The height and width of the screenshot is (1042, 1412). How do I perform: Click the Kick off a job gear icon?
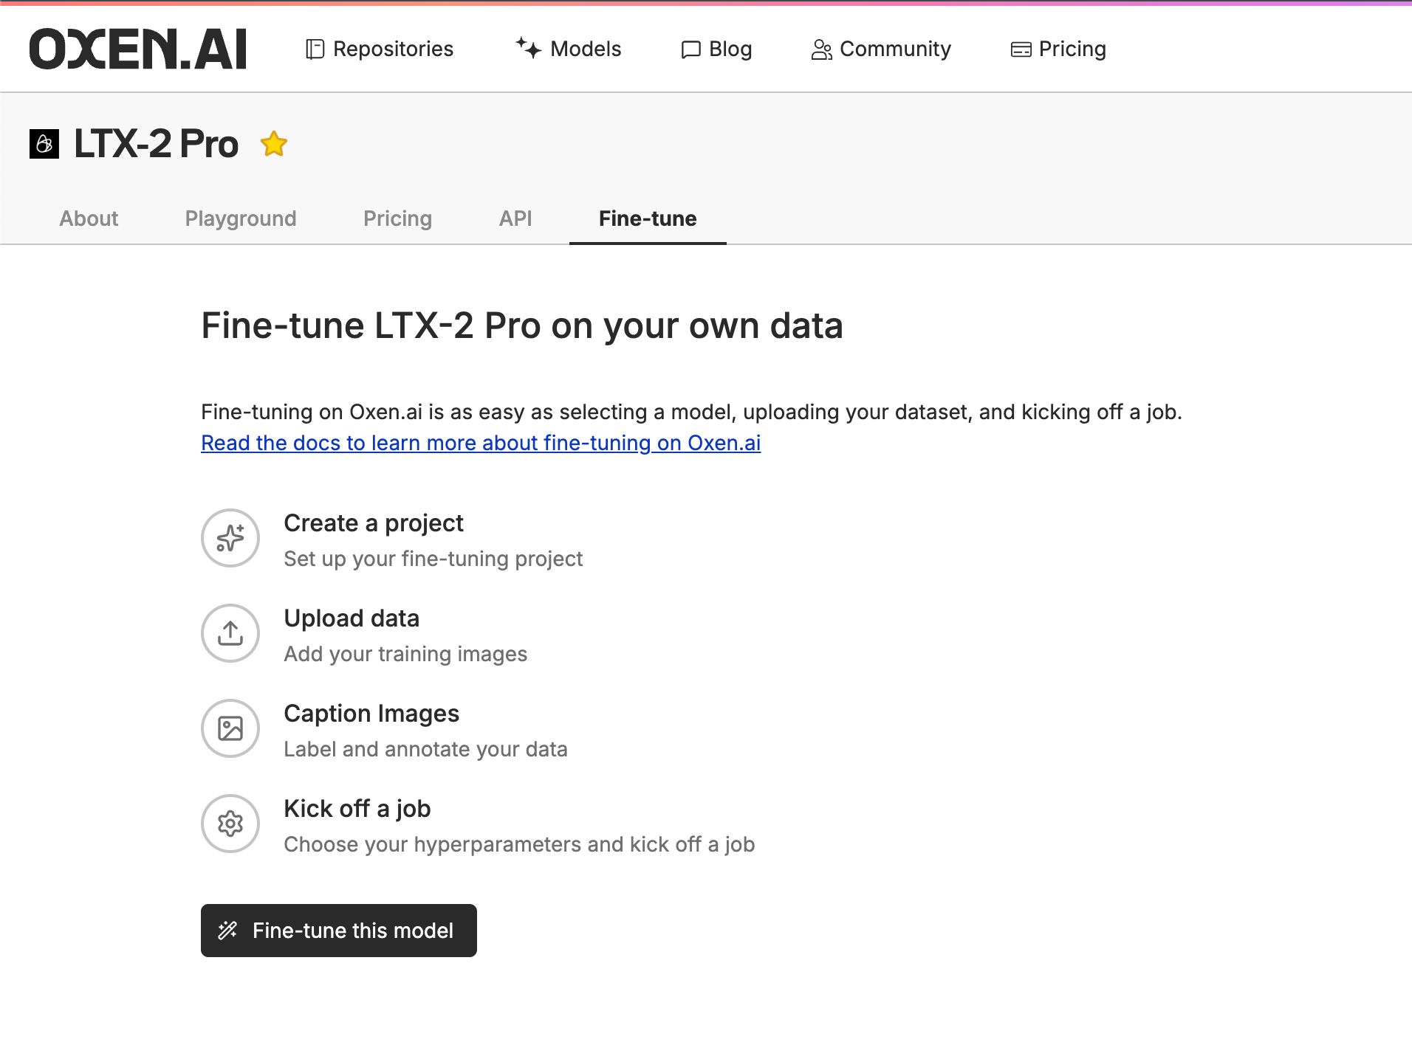(x=230, y=824)
